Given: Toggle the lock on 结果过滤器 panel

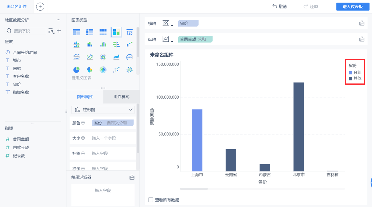Looking at the screenshot, I should 132,177.
